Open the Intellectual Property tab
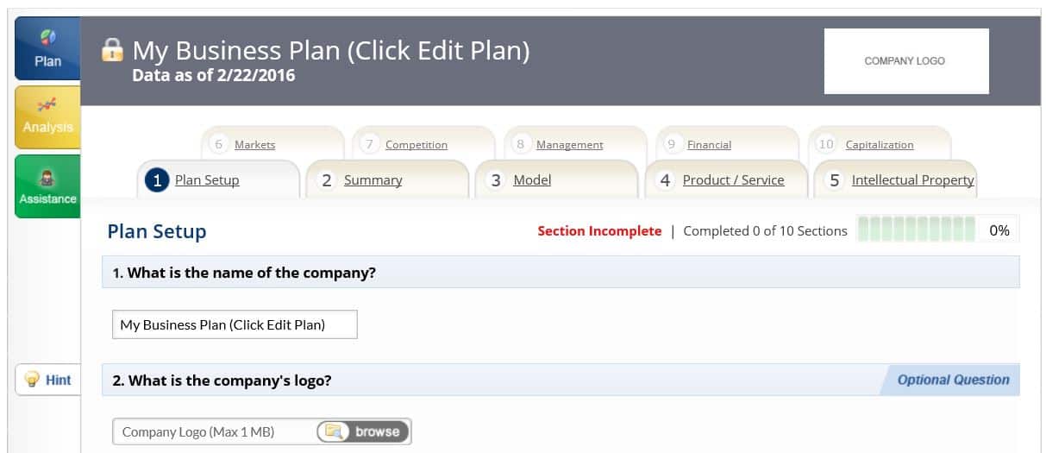 point(912,180)
